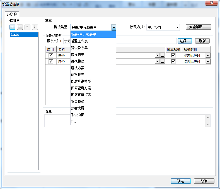Click the add hyperlink plus icon
Screen dimensions: 220x189
(13, 27)
